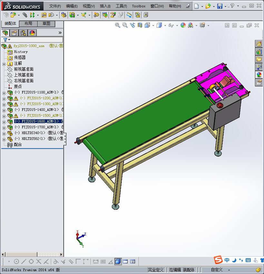Click the Previous View icon
This screenshot has width=264, height=274.
tap(132, 25)
